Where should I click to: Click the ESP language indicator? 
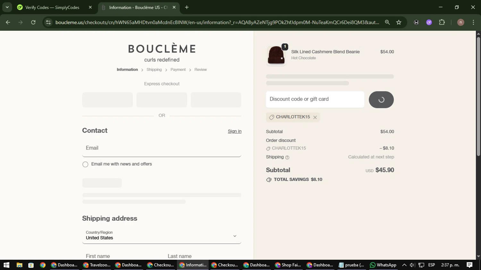pyautogui.click(x=432, y=265)
